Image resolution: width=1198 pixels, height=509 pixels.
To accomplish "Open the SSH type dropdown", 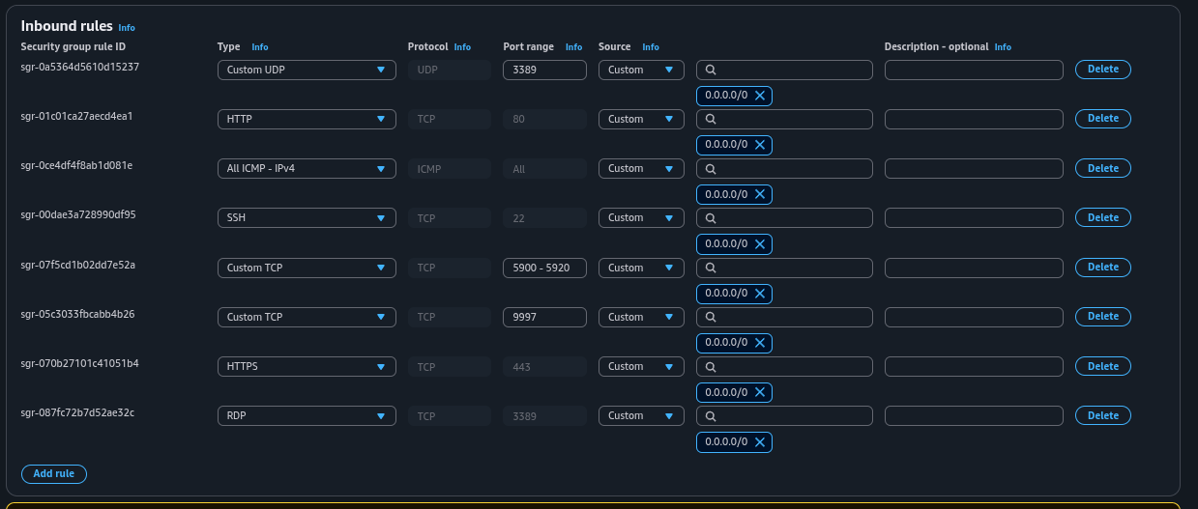I will pos(306,218).
